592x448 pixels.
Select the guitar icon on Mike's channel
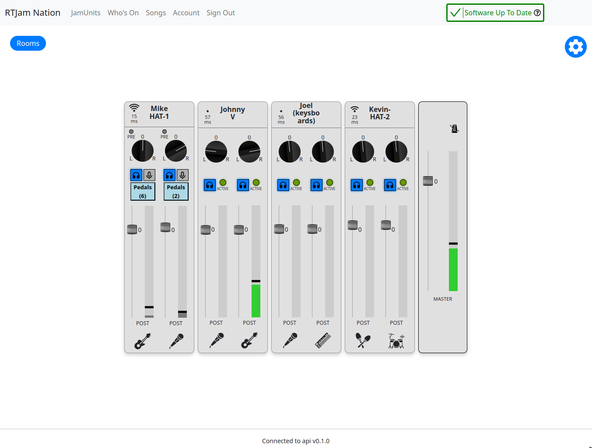click(143, 340)
